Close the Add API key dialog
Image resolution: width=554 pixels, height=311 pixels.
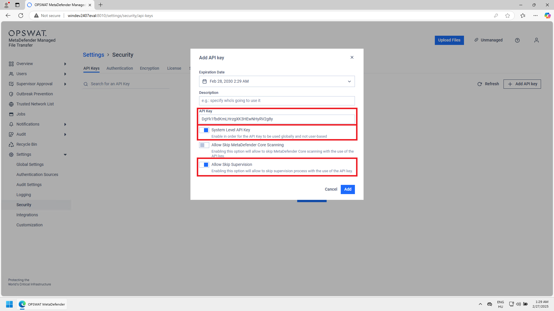coord(352,57)
